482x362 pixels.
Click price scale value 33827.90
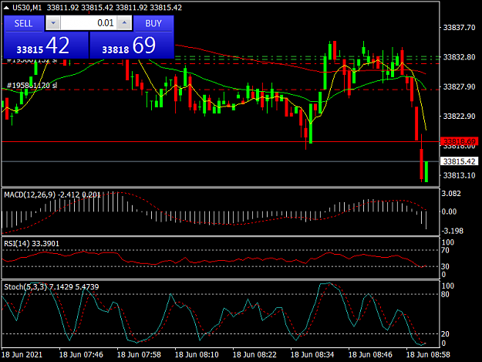(x=460, y=86)
